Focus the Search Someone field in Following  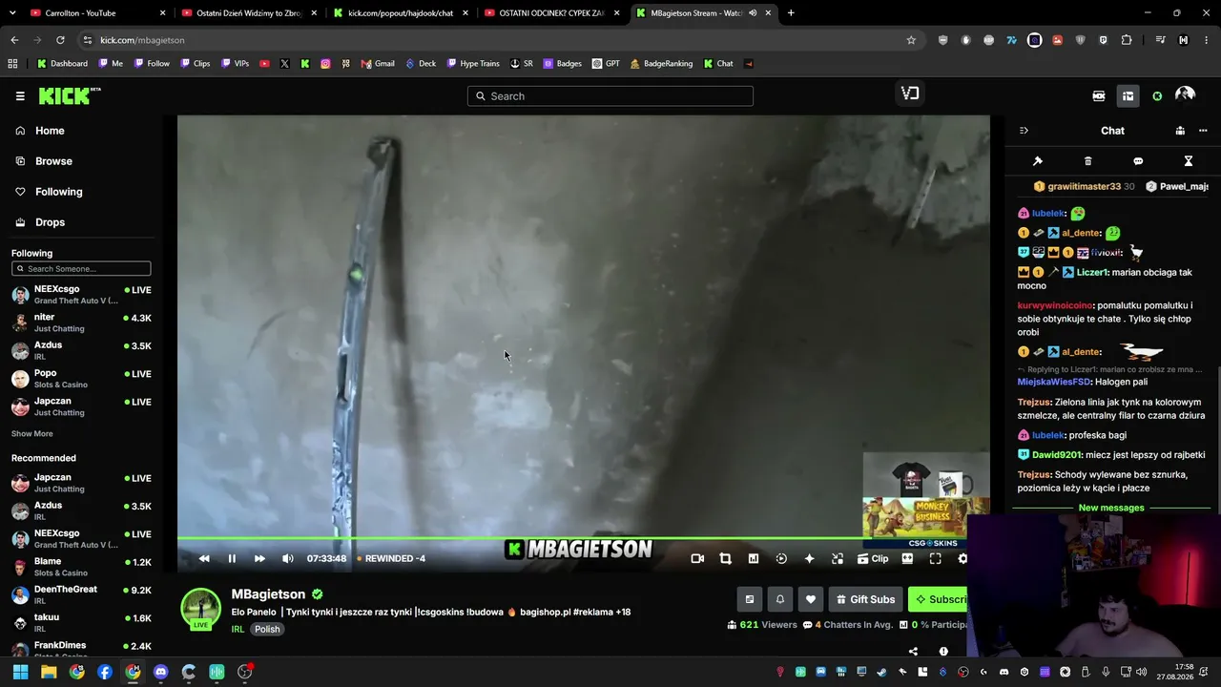[x=81, y=269]
